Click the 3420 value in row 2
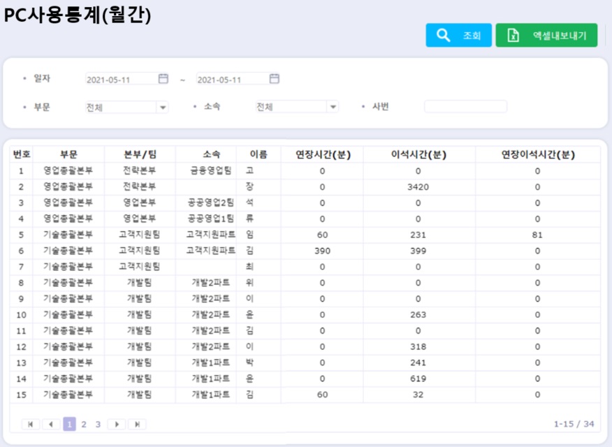Image resolution: width=612 pixels, height=447 pixels. tap(418, 187)
